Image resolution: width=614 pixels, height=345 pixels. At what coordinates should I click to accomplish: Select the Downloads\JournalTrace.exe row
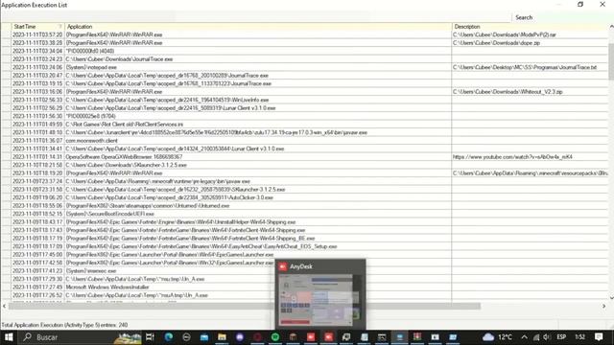(305, 59)
